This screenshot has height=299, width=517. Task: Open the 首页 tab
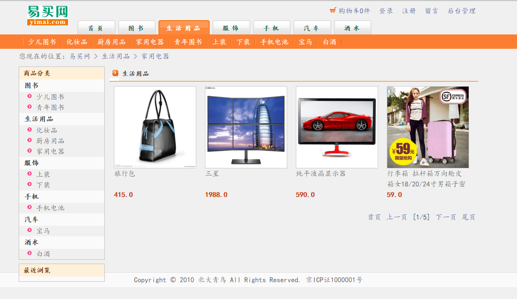(x=96, y=28)
